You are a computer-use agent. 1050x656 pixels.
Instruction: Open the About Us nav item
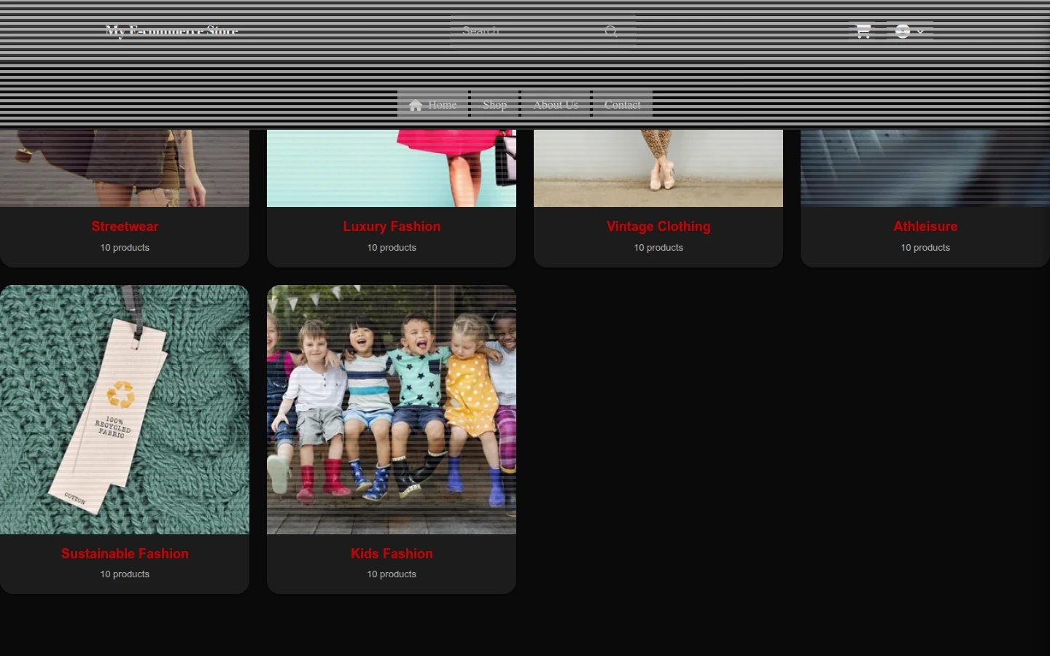click(556, 104)
